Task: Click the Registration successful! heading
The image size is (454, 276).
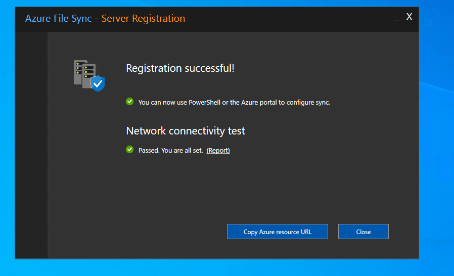Action: pyautogui.click(x=180, y=68)
